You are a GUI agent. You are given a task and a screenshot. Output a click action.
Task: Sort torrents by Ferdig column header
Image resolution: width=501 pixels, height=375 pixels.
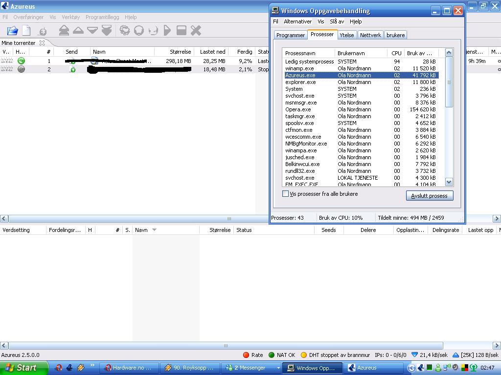(x=241, y=52)
